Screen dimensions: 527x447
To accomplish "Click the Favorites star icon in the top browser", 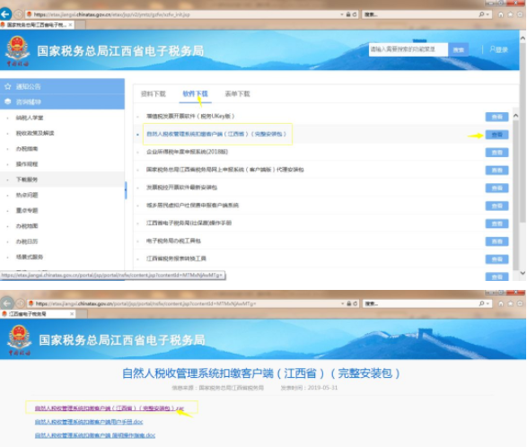I will coord(510,14).
